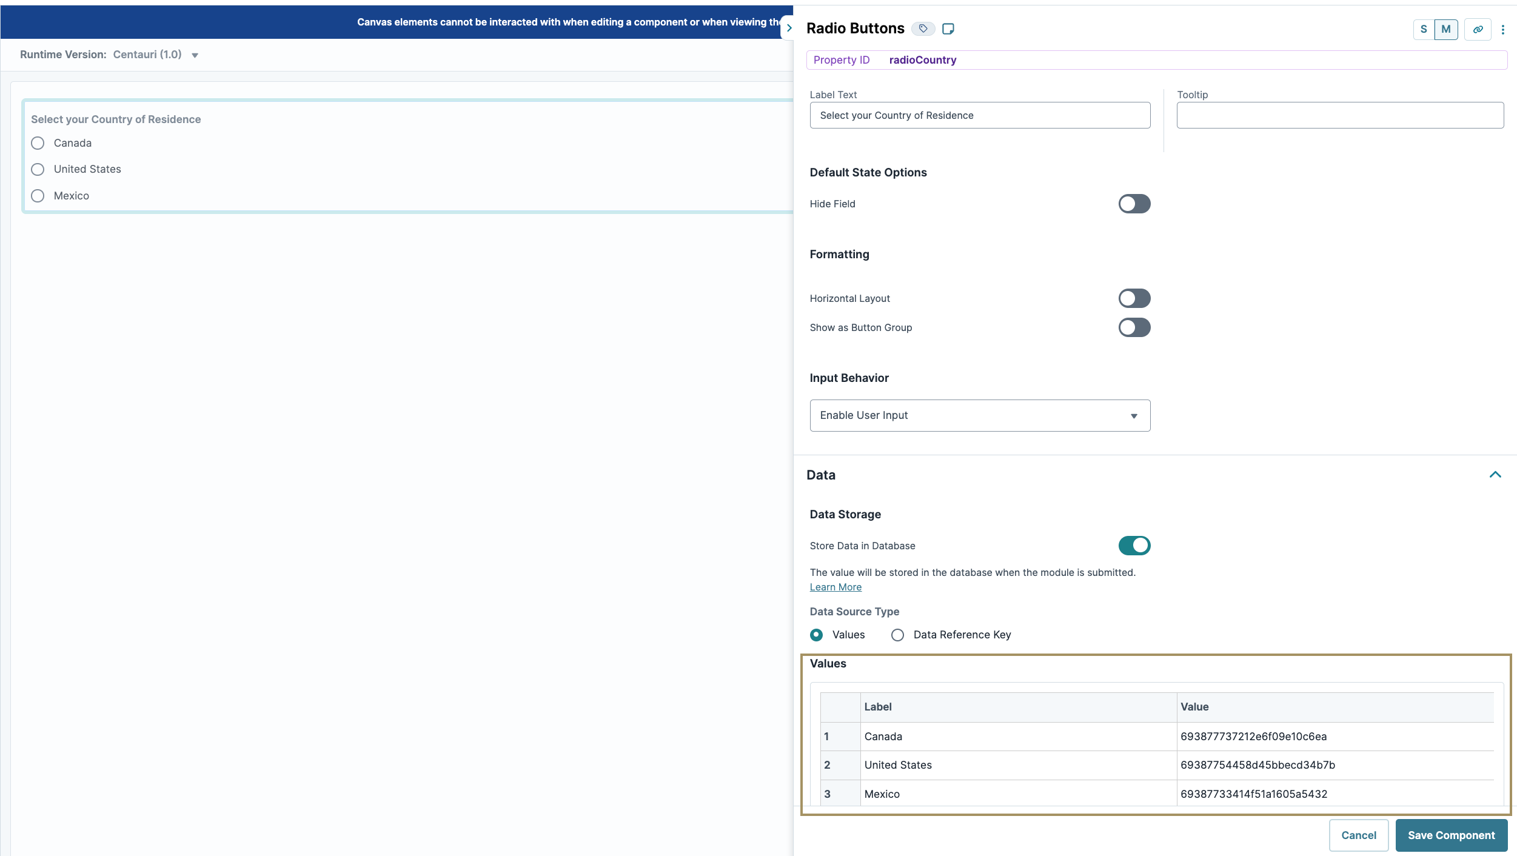Select the Canada radio option on canvas
The image size is (1517, 856).
(38, 143)
